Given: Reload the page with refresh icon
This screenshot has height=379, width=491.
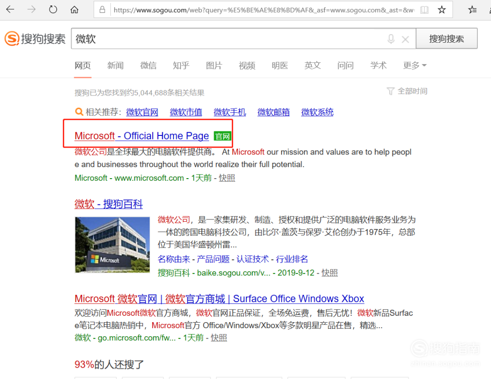Looking at the screenshot, I should pos(53,10).
